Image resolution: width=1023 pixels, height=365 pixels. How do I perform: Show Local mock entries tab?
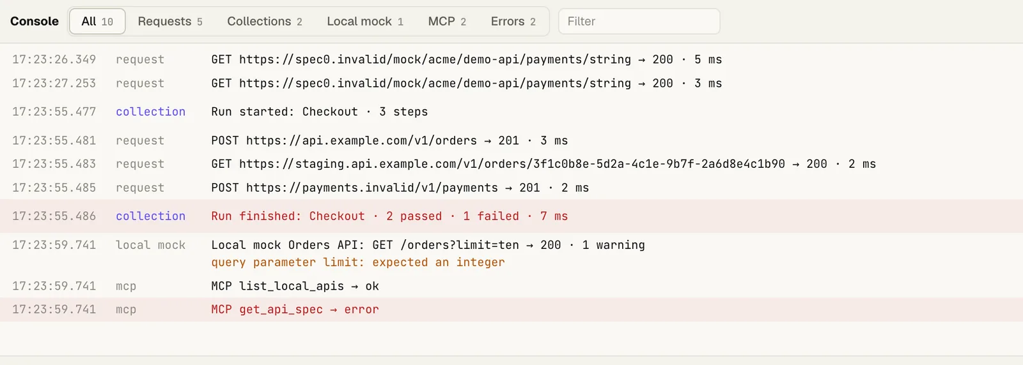(x=365, y=21)
